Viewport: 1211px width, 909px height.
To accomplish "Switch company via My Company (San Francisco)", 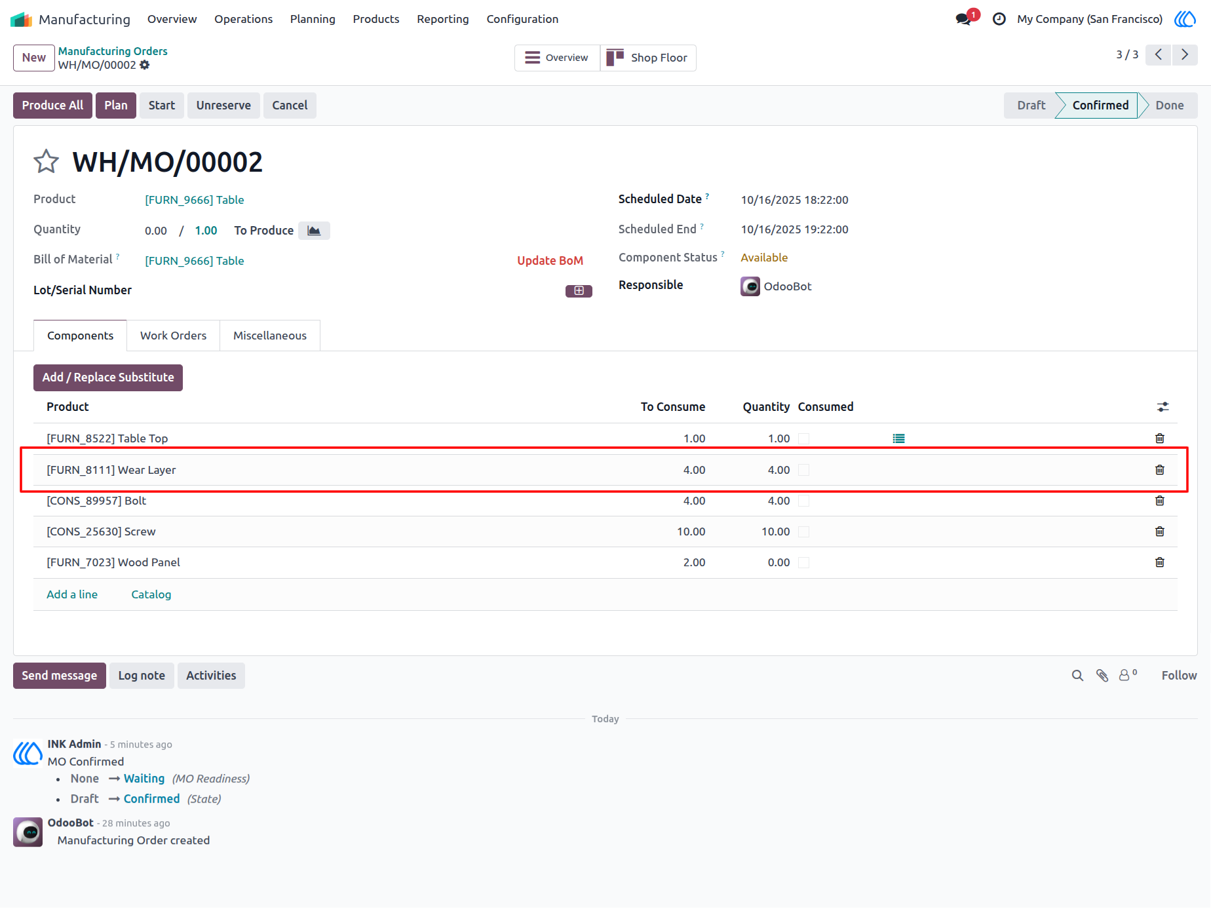I will tap(1090, 19).
